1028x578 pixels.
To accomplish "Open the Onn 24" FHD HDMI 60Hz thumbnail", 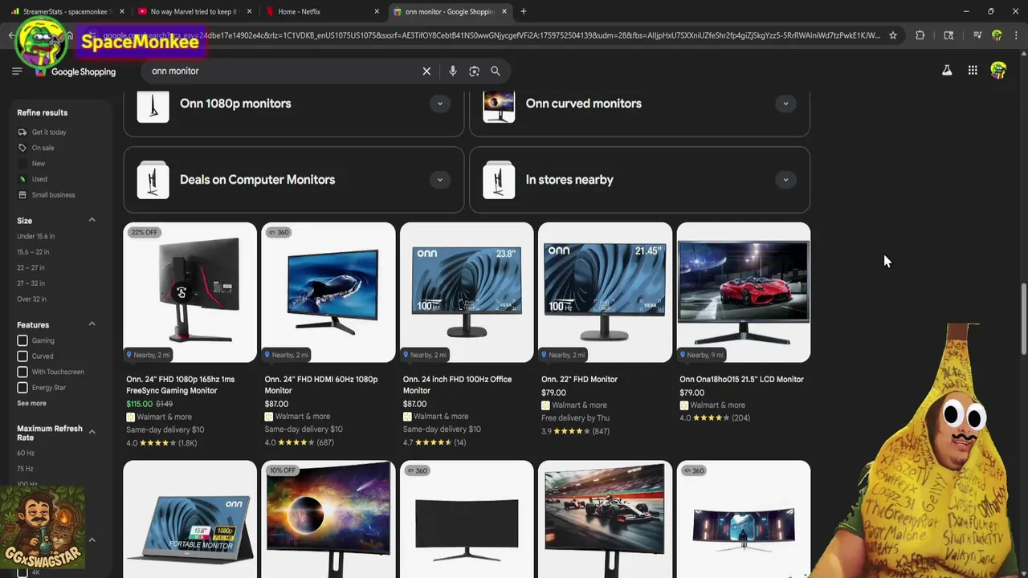I will tap(328, 292).
